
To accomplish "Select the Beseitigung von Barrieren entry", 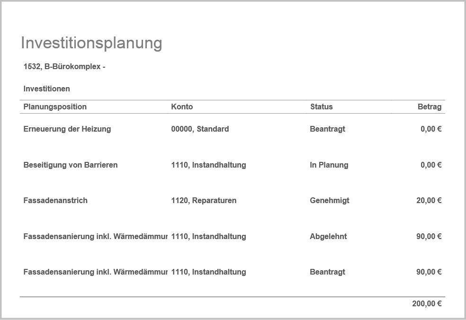I will click(x=70, y=165).
